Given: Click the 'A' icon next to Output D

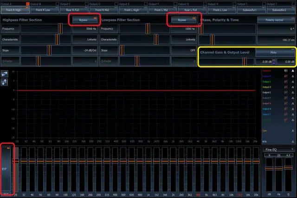Looking at the screenshot, I should click(293, 87).
